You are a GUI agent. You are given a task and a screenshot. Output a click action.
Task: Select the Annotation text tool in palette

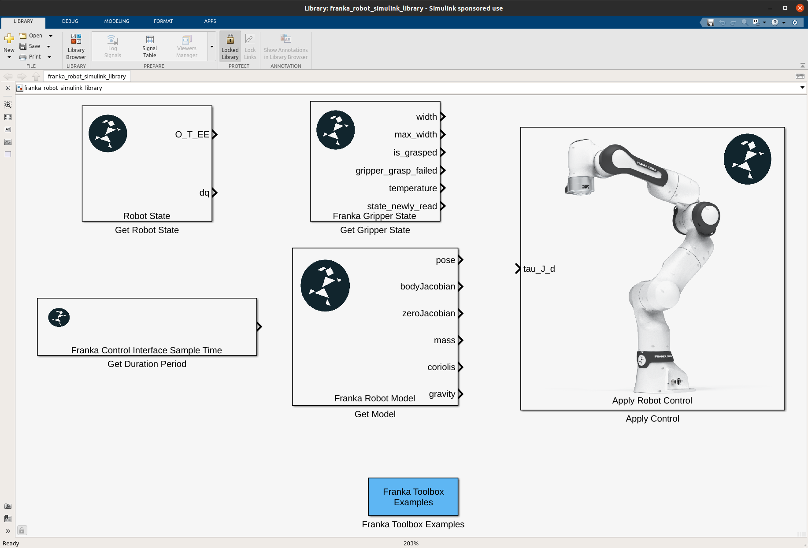8,130
